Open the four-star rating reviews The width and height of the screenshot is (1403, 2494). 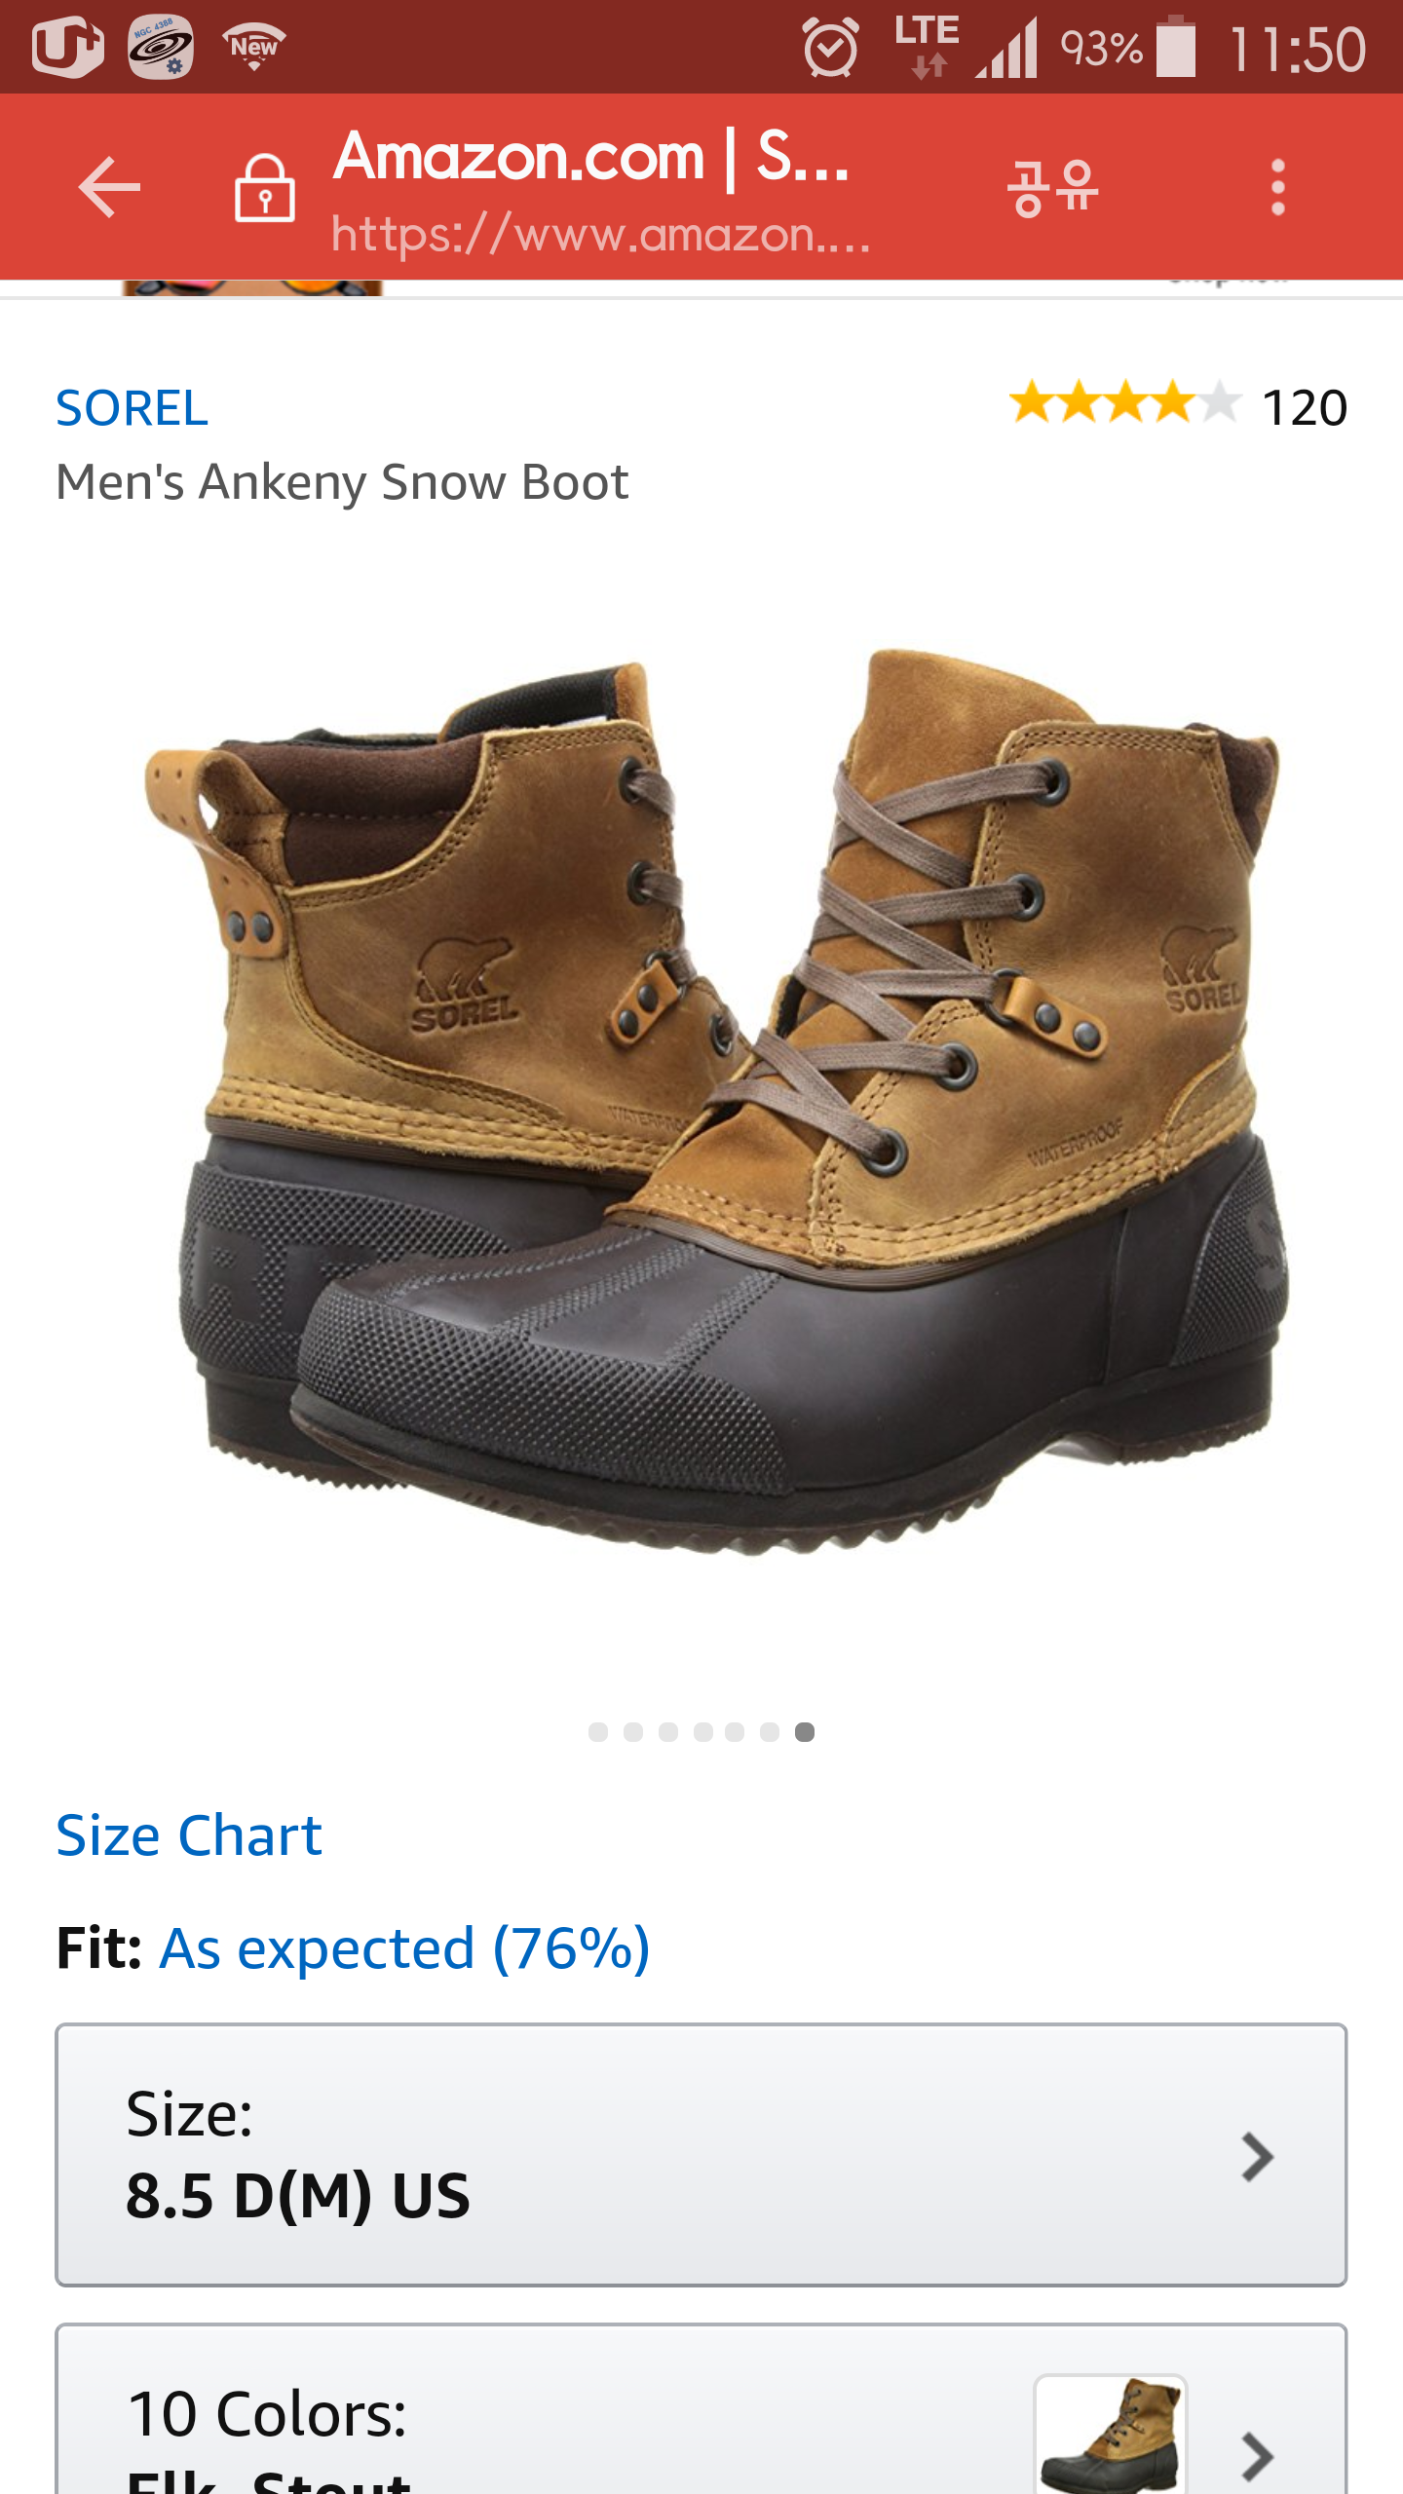click(x=1124, y=403)
